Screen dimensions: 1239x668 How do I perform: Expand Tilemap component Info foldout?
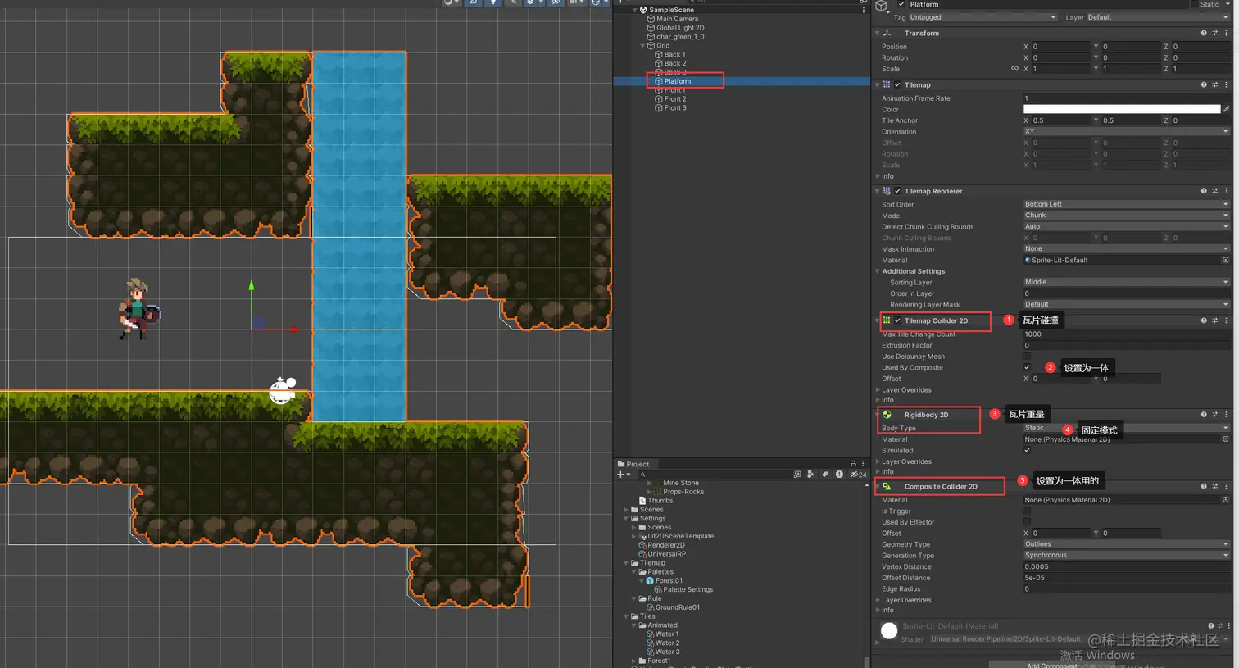pyautogui.click(x=878, y=176)
